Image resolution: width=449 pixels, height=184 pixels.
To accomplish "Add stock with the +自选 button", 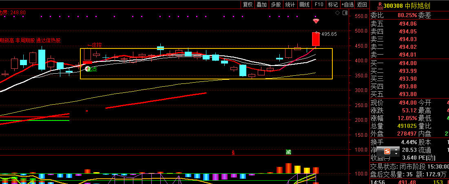I will pos(347,4).
